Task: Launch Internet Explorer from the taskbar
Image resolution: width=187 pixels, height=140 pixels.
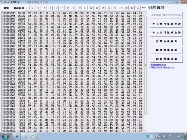Action: pos(16,136)
